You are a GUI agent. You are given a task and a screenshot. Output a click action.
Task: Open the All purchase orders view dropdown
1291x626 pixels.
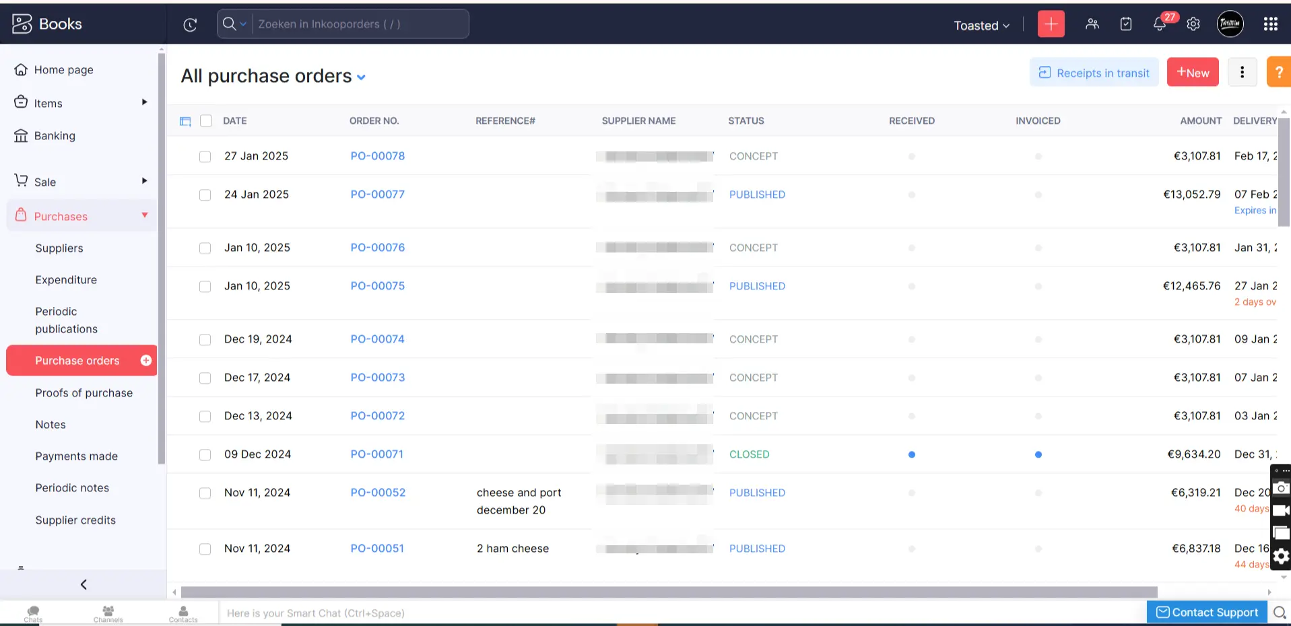point(362,77)
